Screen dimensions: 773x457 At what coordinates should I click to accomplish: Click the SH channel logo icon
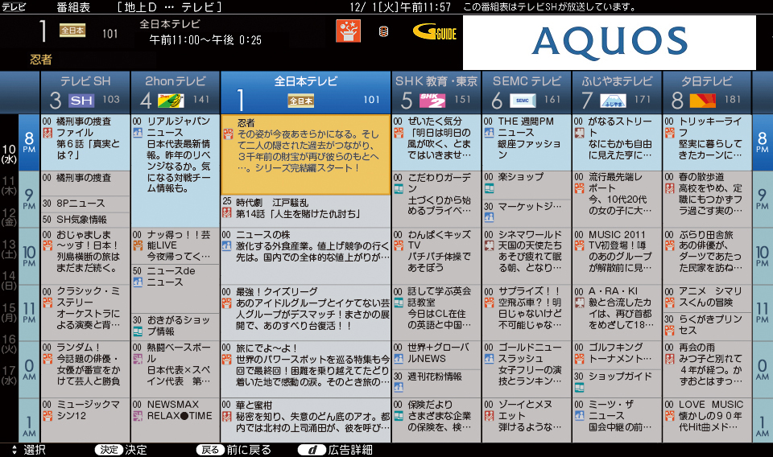tap(81, 101)
